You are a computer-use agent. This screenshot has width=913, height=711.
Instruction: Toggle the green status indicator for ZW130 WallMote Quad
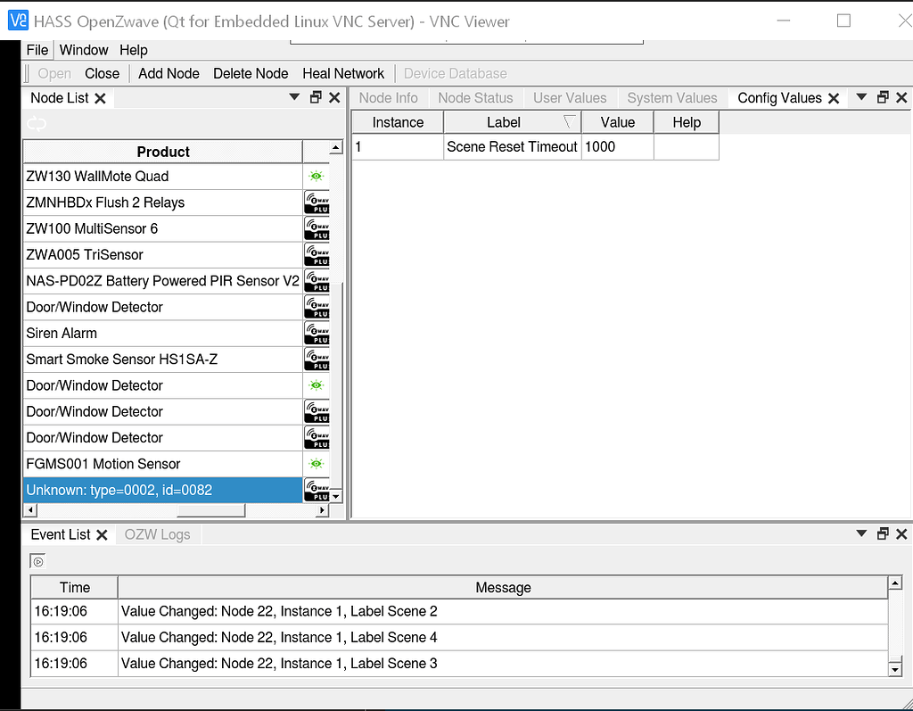pyautogui.click(x=317, y=177)
